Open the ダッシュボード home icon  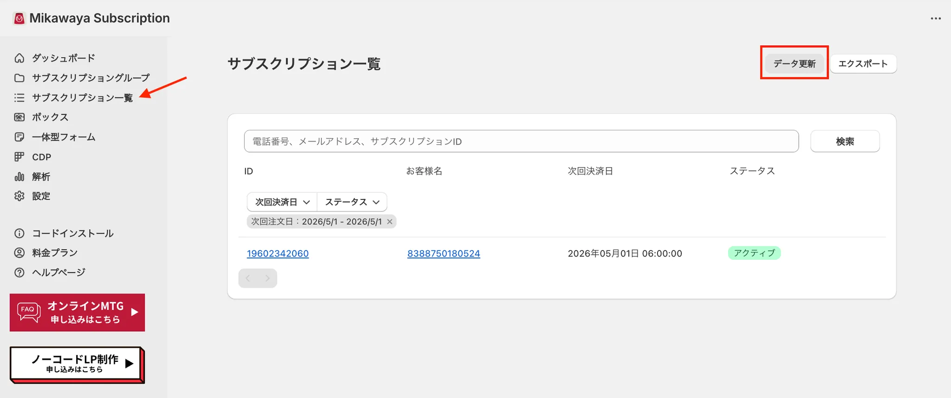click(x=19, y=58)
